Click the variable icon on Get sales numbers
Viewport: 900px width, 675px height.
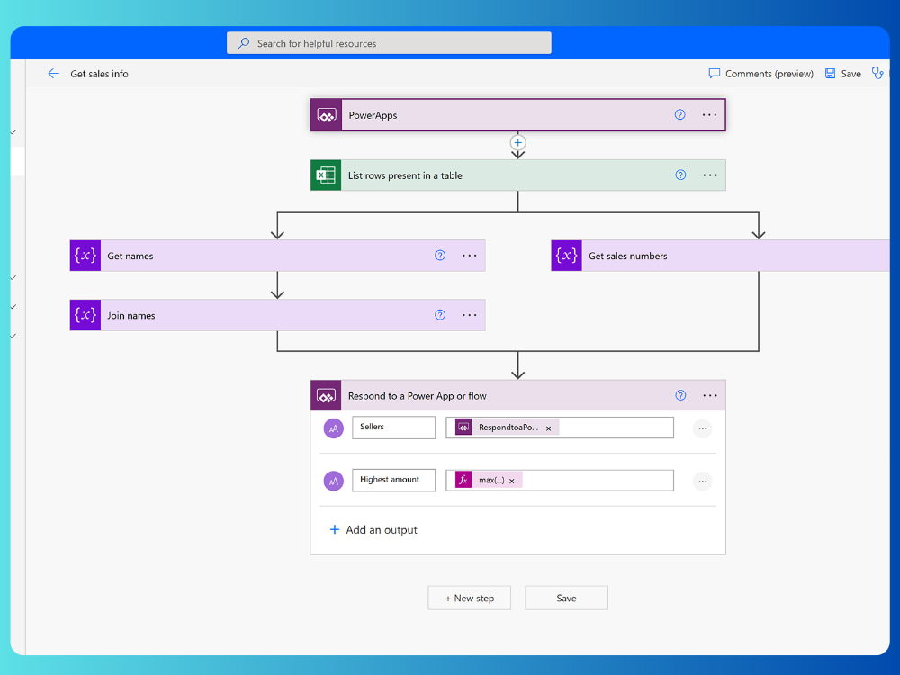pos(566,256)
